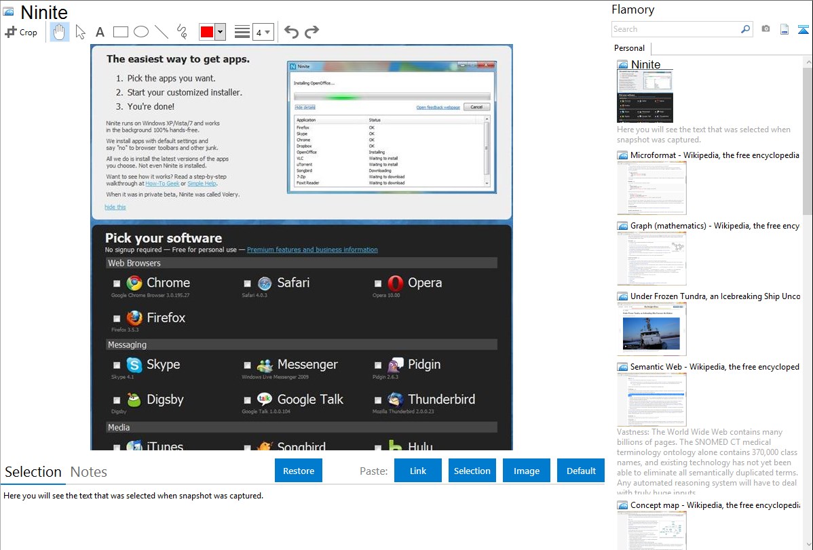Paste as Link
Viewport: 813px width, 550px height.
tap(418, 471)
